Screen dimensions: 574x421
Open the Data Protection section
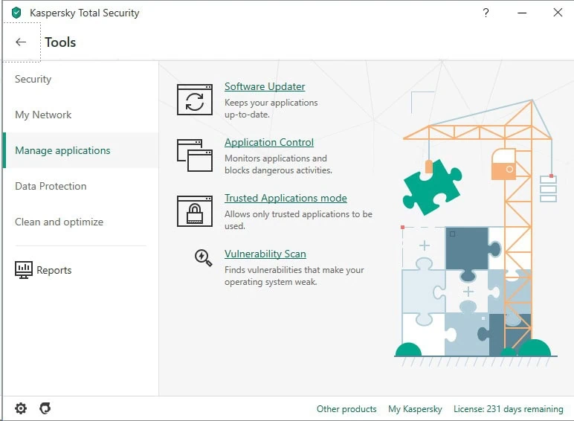click(51, 186)
